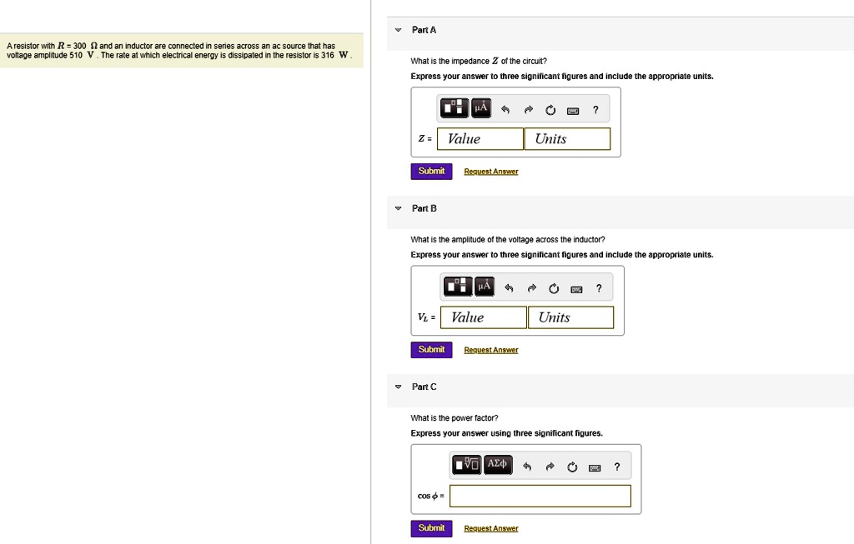This screenshot has height=544, width=854.
Task: Click the cos φ answer field
Action: point(540,497)
